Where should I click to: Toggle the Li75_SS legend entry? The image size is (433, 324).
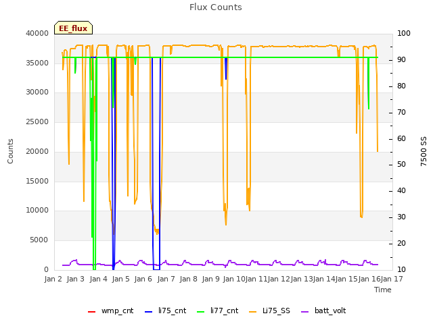click(x=269, y=310)
